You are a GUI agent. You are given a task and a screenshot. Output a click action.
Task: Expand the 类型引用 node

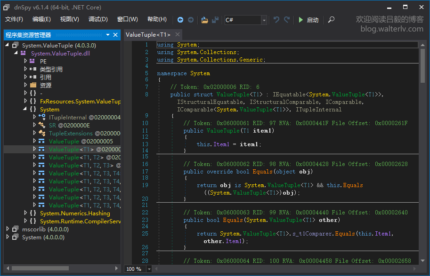tap(25, 69)
